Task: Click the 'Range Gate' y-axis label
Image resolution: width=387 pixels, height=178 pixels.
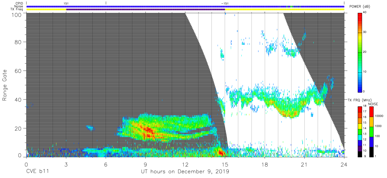Action: (x=5, y=85)
